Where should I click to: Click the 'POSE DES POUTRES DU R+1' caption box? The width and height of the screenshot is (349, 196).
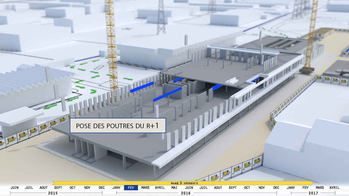tap(118, 125)
